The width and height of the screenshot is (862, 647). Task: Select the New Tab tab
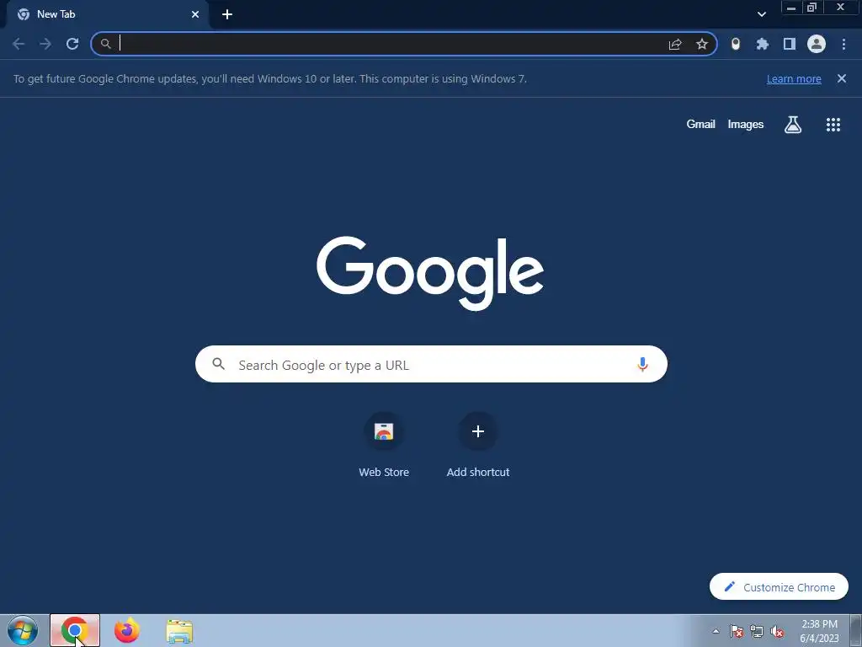click(x=107, y=14)
